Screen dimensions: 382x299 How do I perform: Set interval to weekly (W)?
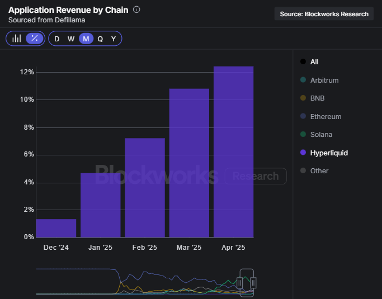click(x=71, y=39)
